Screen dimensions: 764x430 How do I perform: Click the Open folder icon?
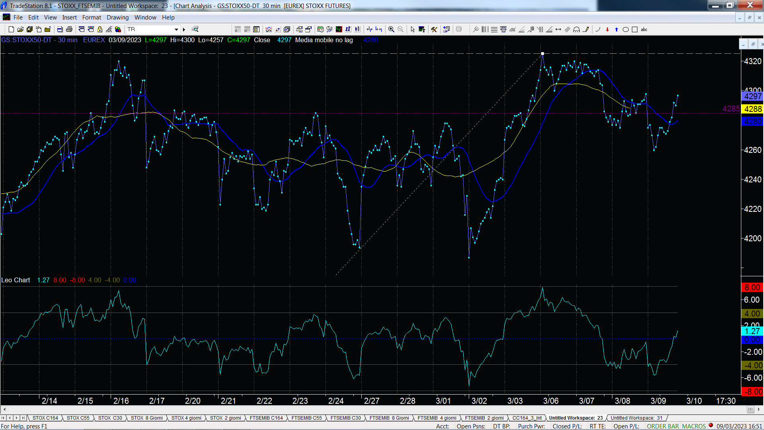click(20, 29)
